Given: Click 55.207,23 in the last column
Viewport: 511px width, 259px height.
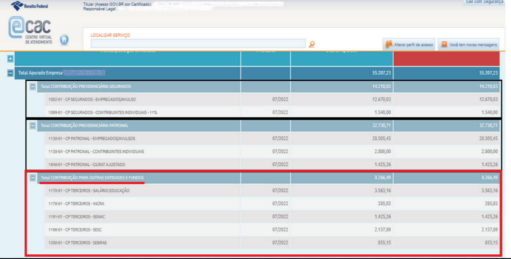Looking at the screenshot, I should click(x=488, y=73).
